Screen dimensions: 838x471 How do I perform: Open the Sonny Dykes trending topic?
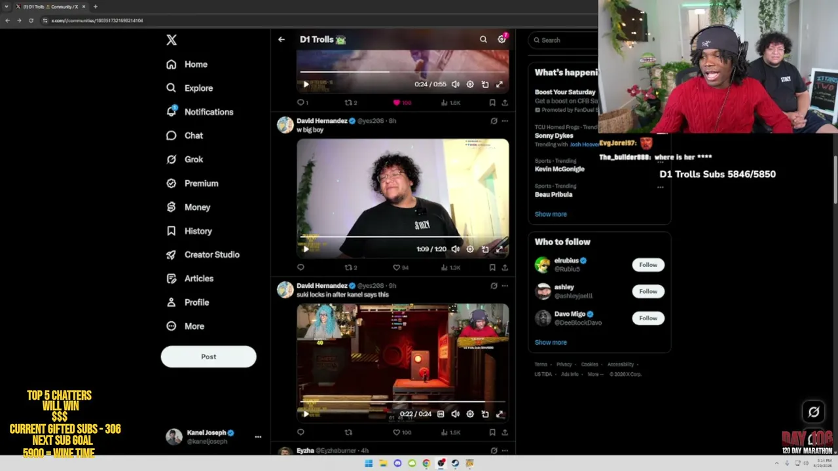pyautogui.click(x=554, y=135)
